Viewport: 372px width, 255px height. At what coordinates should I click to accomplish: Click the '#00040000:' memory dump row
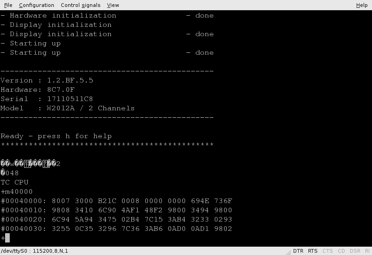coord(116,201)
